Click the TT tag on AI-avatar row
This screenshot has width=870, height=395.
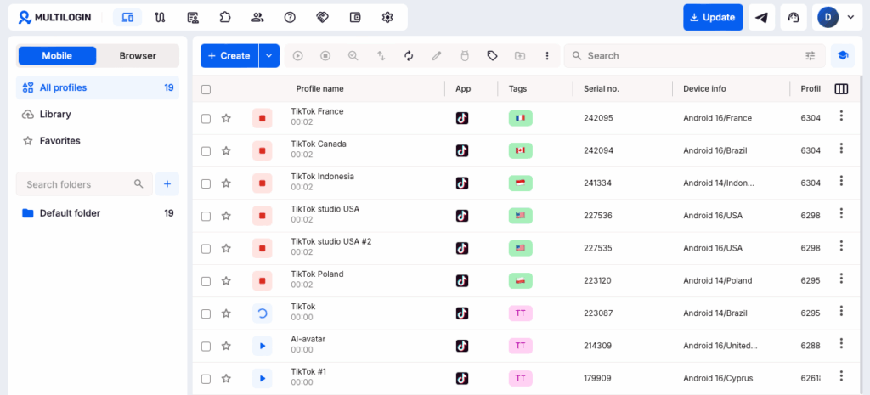[521, 347]
